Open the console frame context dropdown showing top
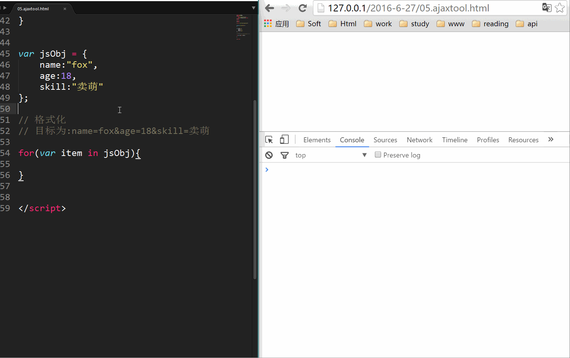The height and width of the screenshot is (358, 570). 364,155
